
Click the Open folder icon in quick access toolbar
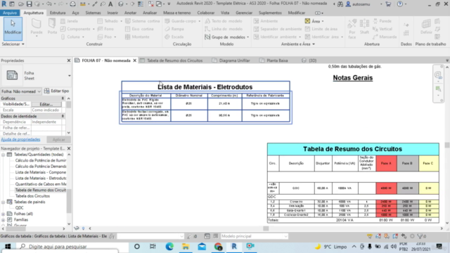(x=21, y=4)
